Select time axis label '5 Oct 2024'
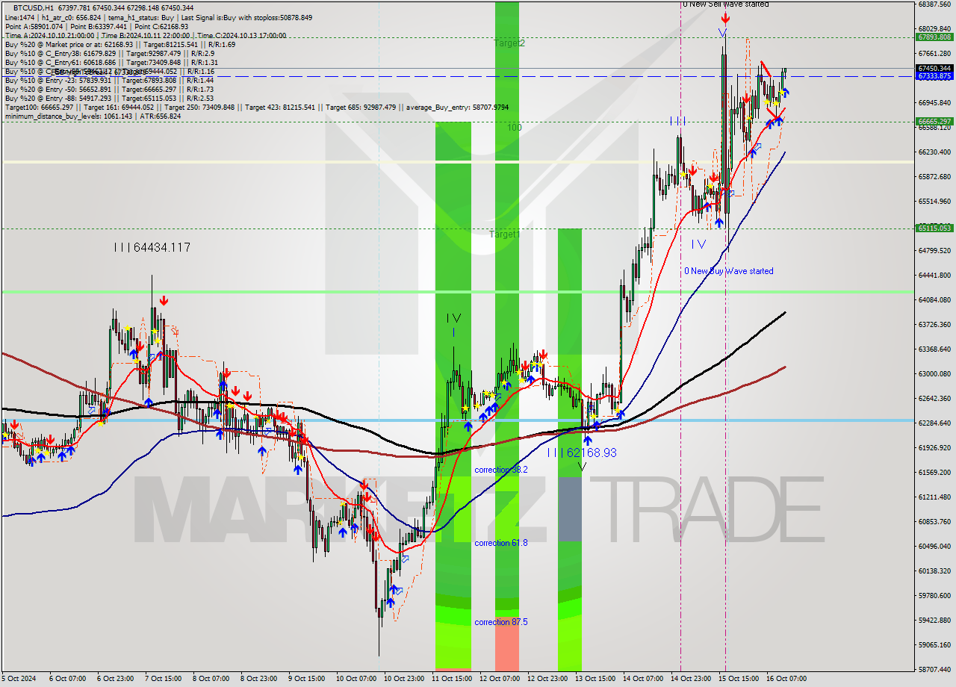 click(x=19, y=679)
